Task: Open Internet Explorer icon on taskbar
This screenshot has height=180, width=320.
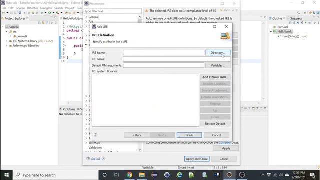Action: tap(179, 175)
